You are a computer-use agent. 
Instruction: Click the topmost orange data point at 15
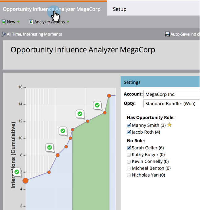(109, 96)
